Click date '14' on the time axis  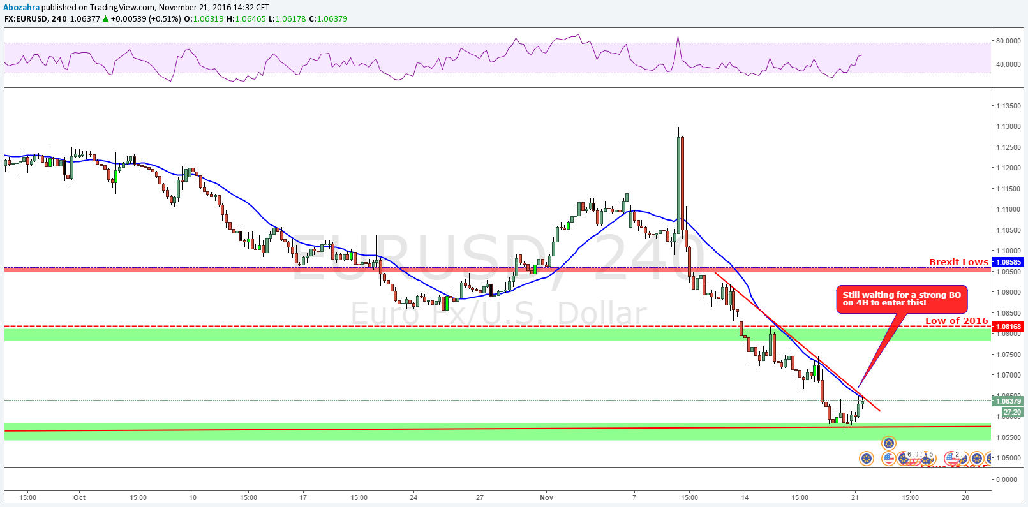745,497
